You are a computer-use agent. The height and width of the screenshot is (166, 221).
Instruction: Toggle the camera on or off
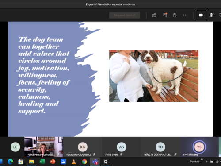pos(201,15)
